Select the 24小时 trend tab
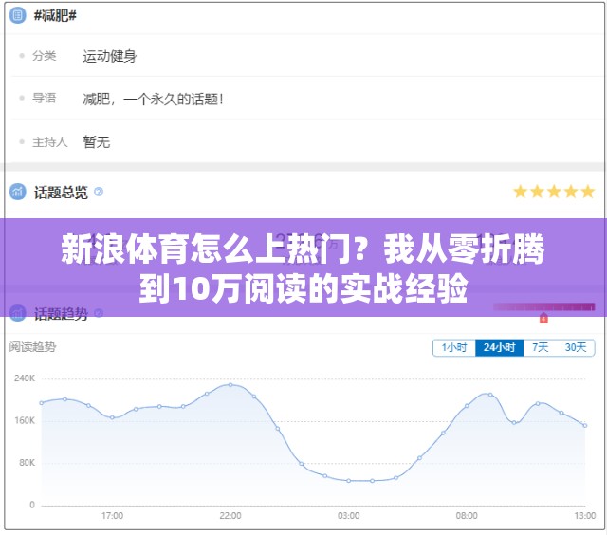 (500, 347)
